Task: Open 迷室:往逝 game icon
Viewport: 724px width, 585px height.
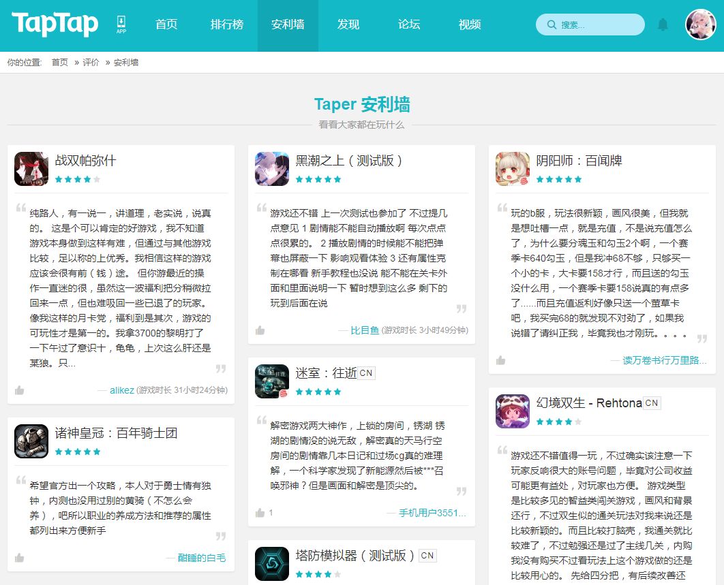Action: [x=272, y=381]
